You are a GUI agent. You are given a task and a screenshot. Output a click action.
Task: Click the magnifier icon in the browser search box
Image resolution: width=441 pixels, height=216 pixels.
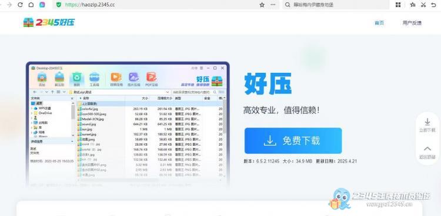[x=288, y=5]
